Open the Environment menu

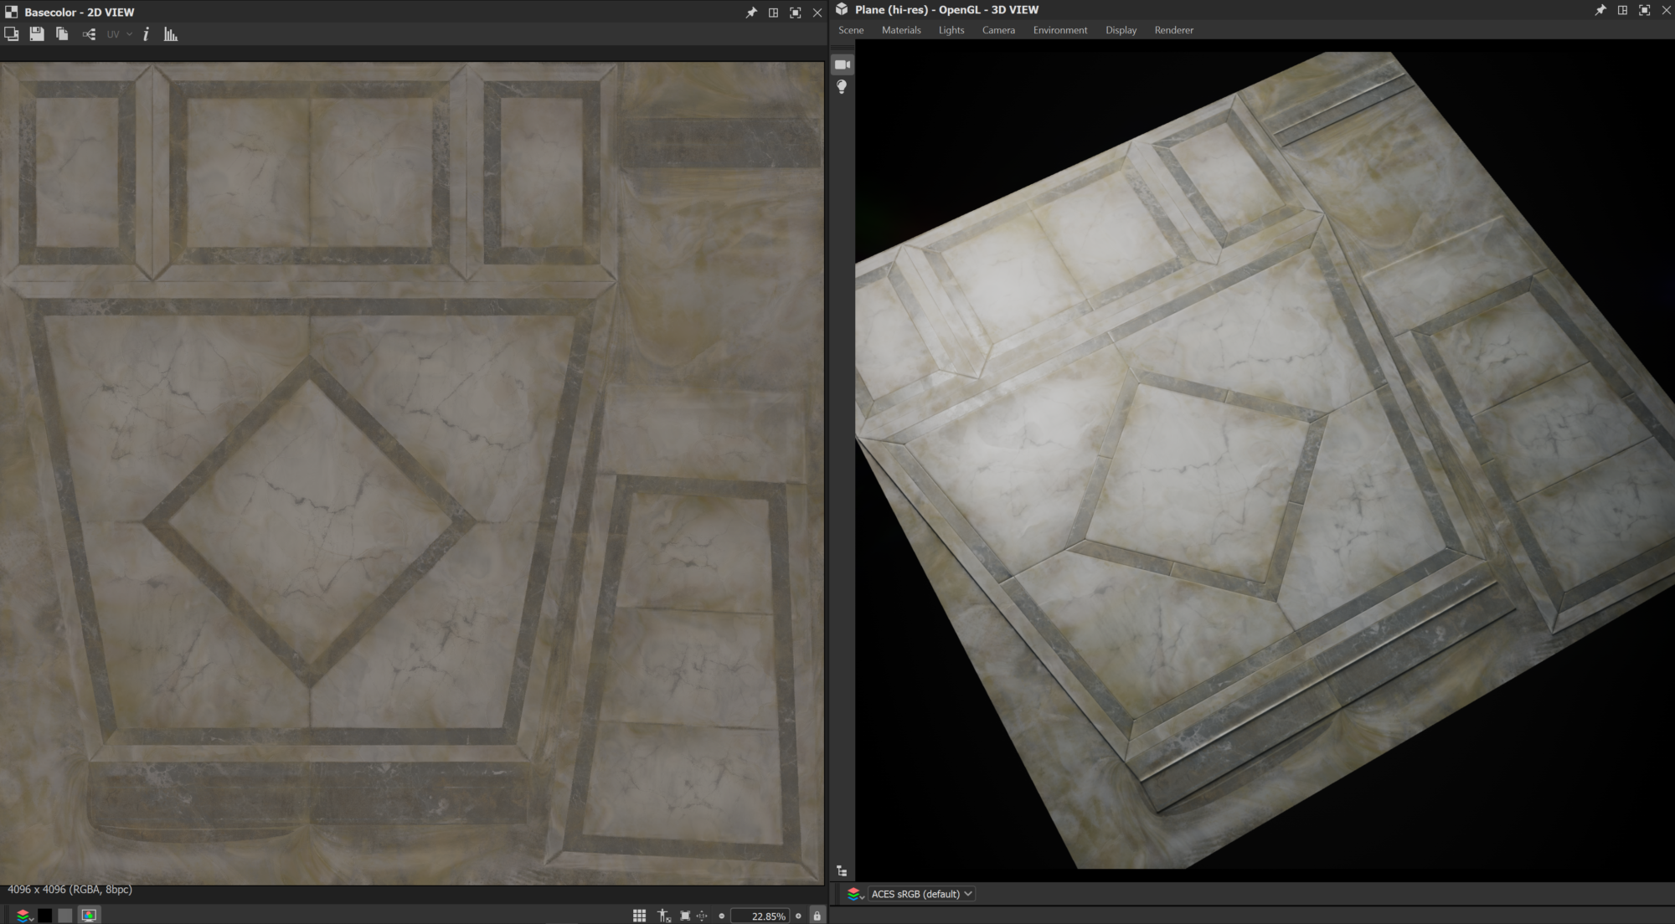click(1059, 30)
